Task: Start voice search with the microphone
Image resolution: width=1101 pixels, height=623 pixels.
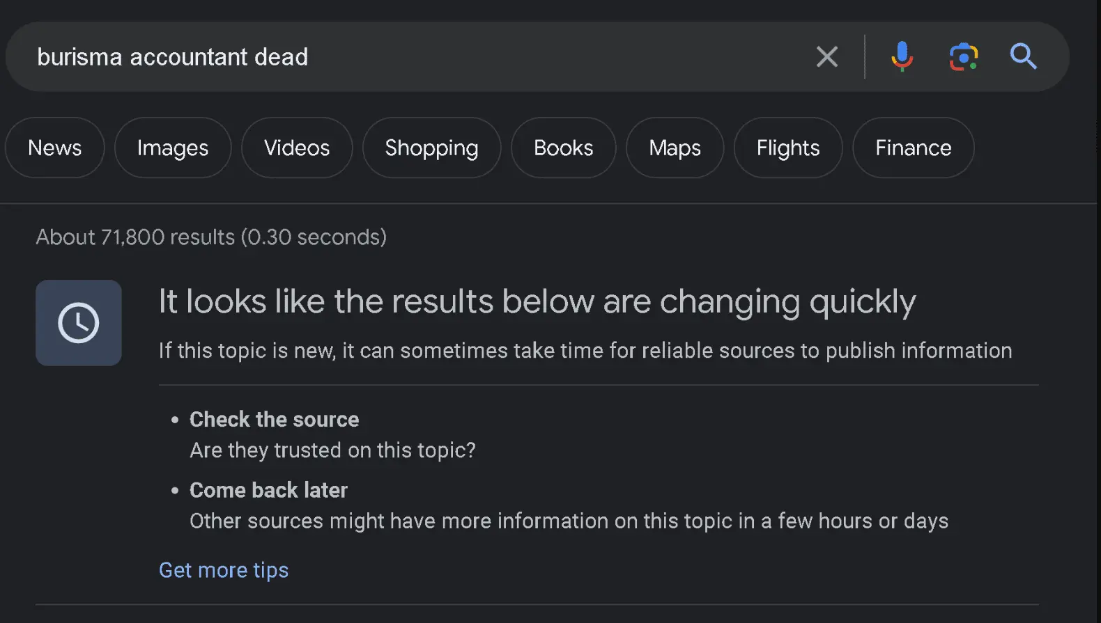Action: [x=902, y=56]
